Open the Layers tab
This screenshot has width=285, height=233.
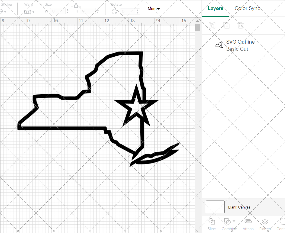pos(215,8)
